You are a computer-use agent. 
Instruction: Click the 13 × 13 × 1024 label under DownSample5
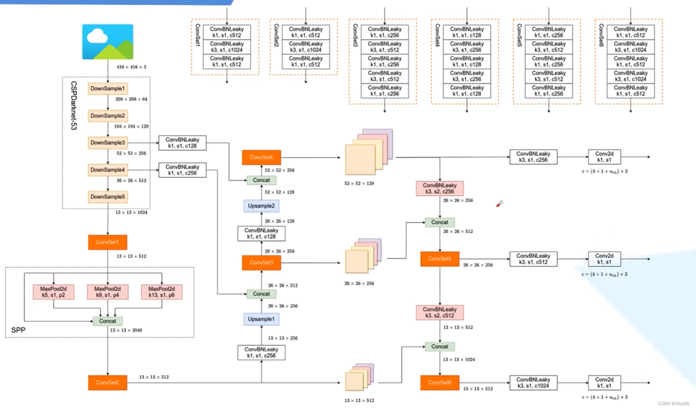coord(131,212)
